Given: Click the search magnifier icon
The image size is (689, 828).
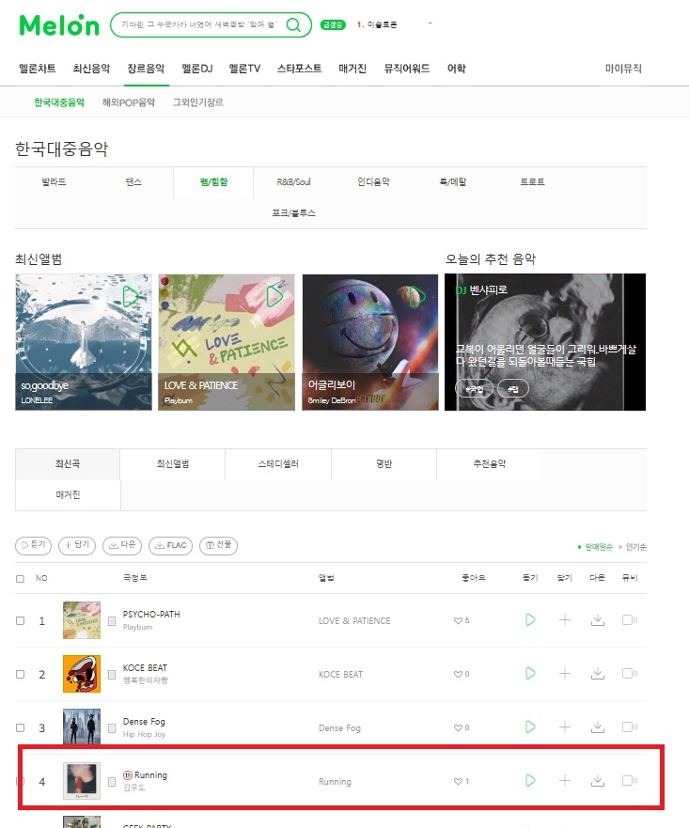Looking at the screenshot, I should (x=293, y=24).
